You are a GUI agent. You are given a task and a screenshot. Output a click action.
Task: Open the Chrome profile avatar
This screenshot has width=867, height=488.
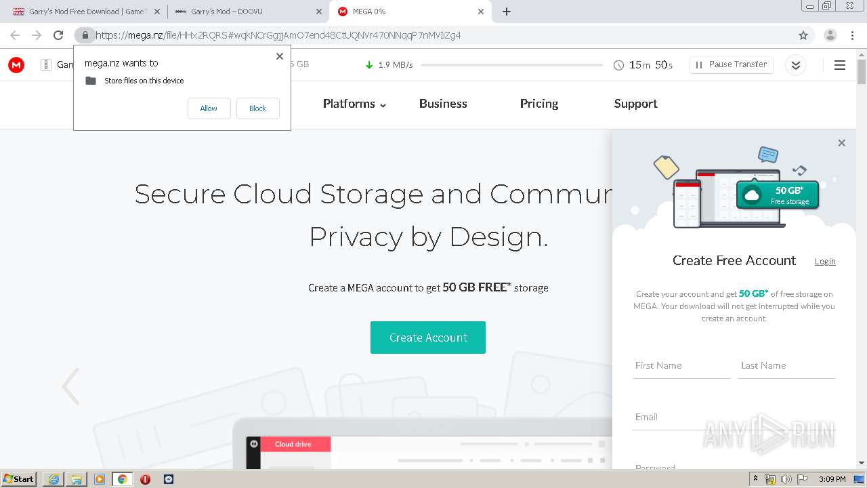point(830,35)
